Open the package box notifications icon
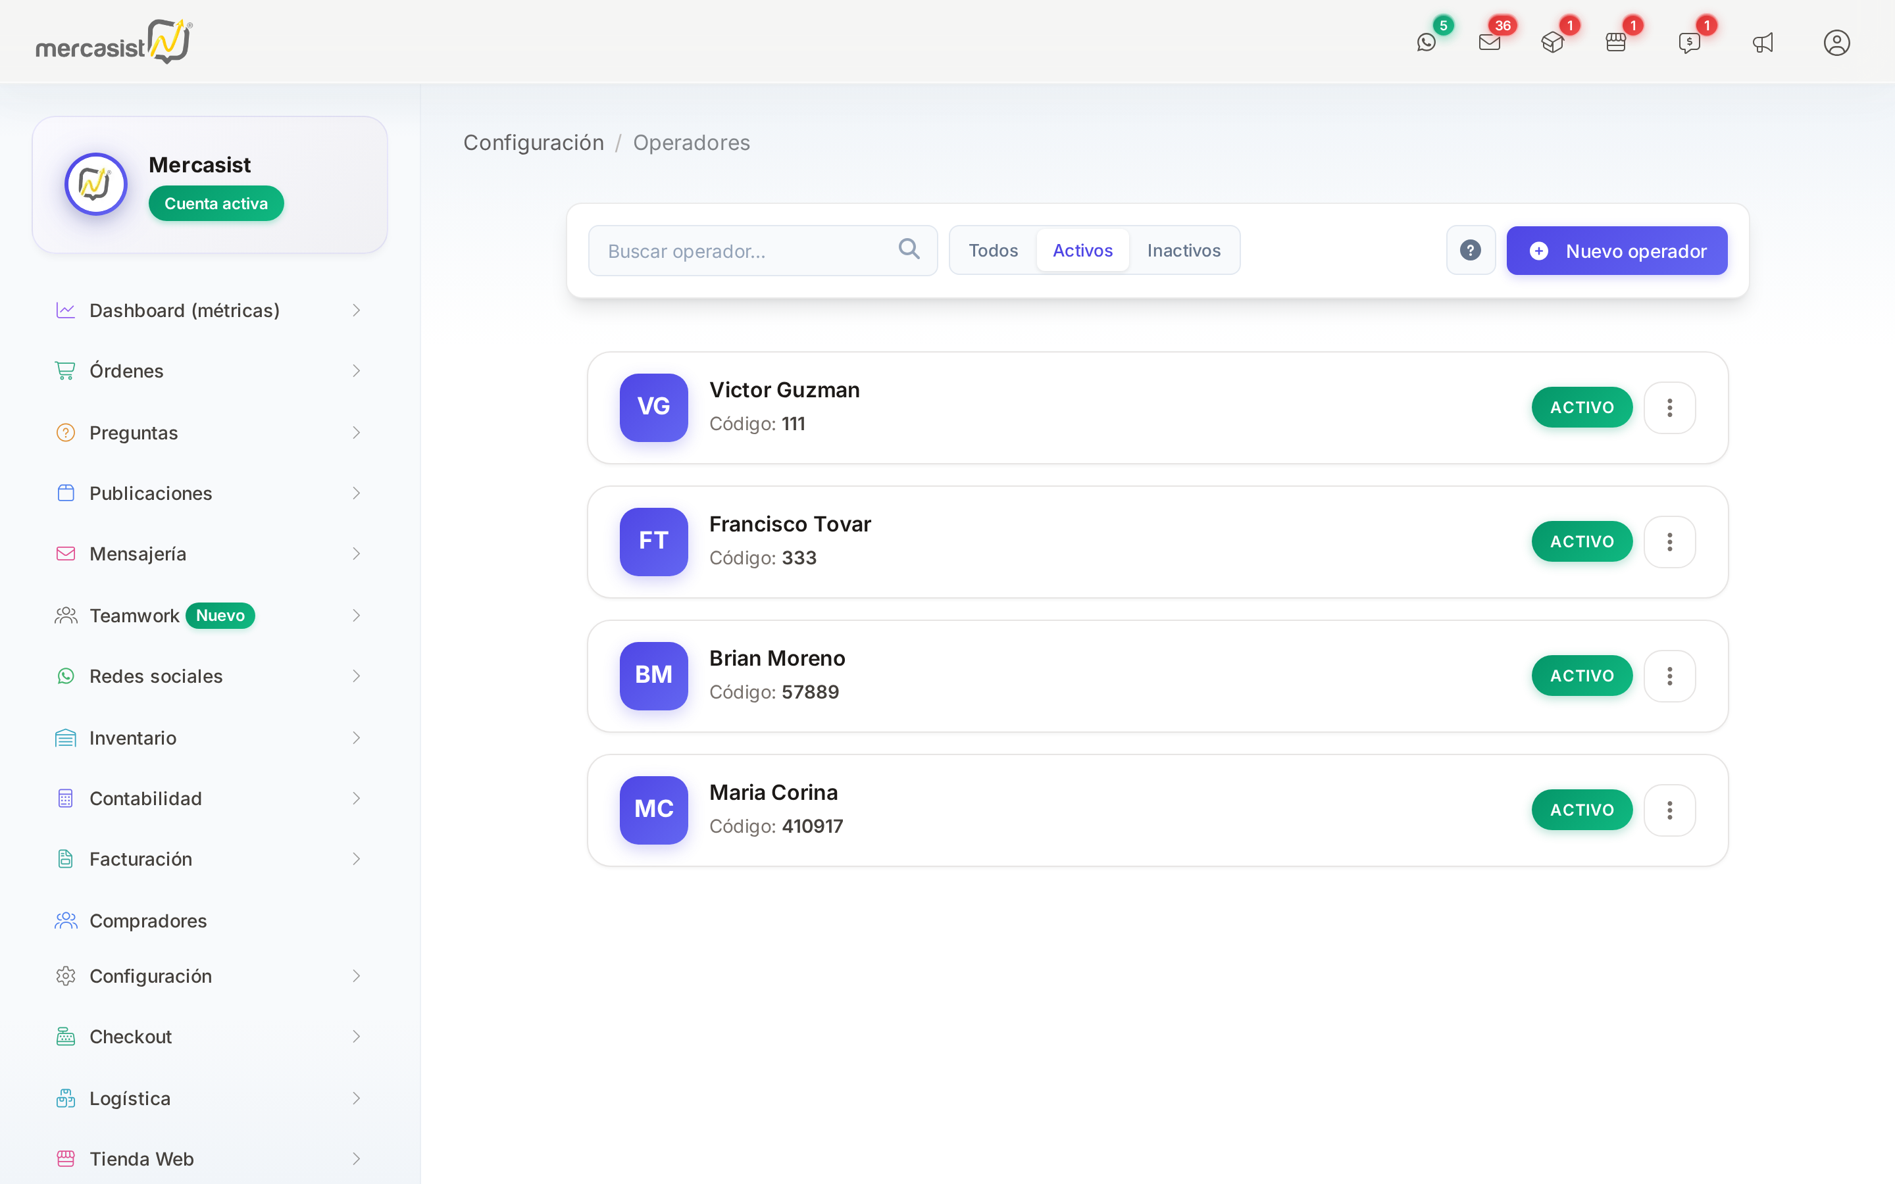 click(1552, 42)
